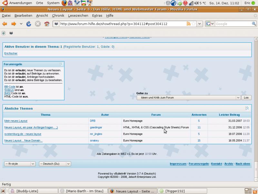The height and width of the screenshot is (194, 258).
Task: Open the Lesezeichen menu
Action: [78, 16]
